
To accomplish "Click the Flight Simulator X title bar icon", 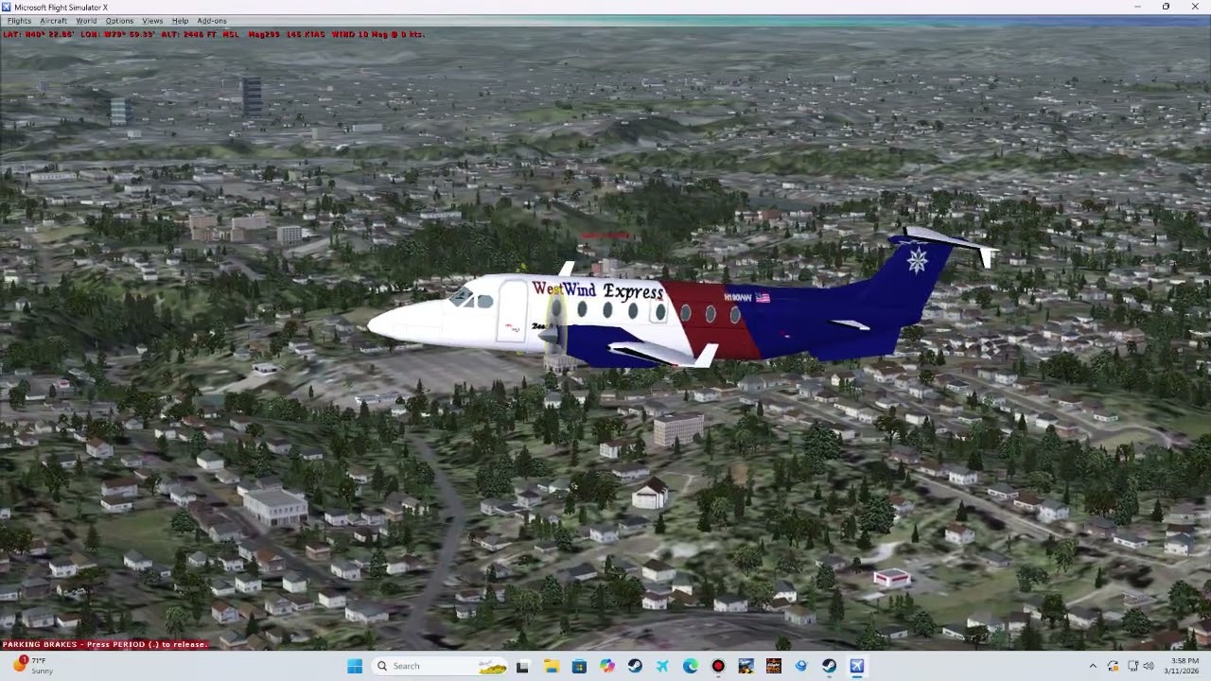I will coord(7,7).
